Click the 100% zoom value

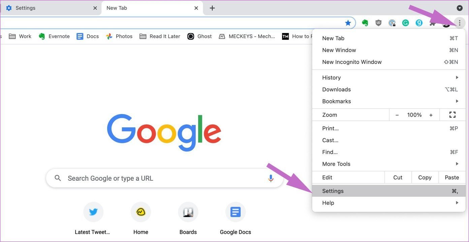tap(414, 115)
